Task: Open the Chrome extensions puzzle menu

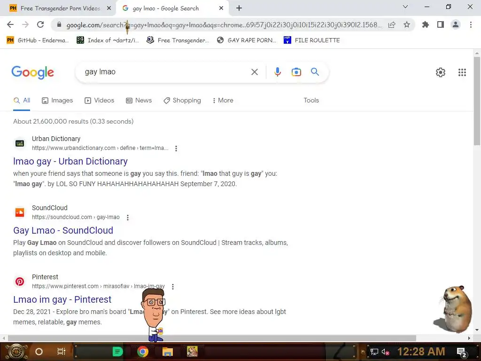Action: [426, 24]
